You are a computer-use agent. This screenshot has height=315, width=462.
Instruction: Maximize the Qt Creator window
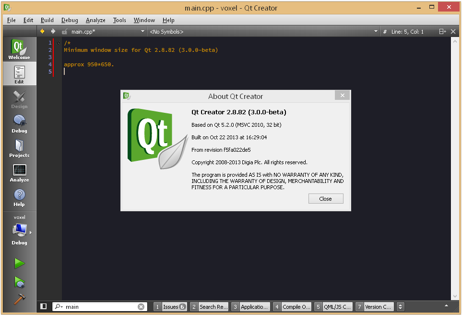(x=432, y=7)
